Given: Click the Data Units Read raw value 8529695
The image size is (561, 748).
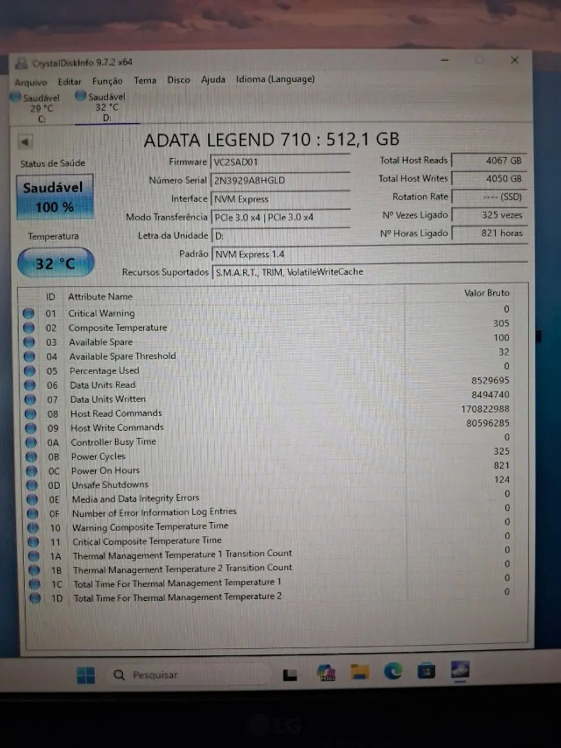Looking at the screenshot, I should click(x=490, y=380).
